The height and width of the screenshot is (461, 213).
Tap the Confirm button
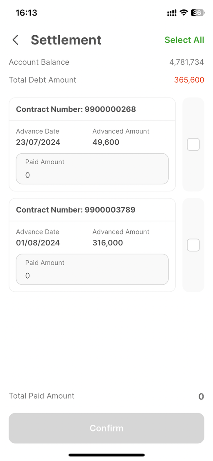[x=106, y=428]
